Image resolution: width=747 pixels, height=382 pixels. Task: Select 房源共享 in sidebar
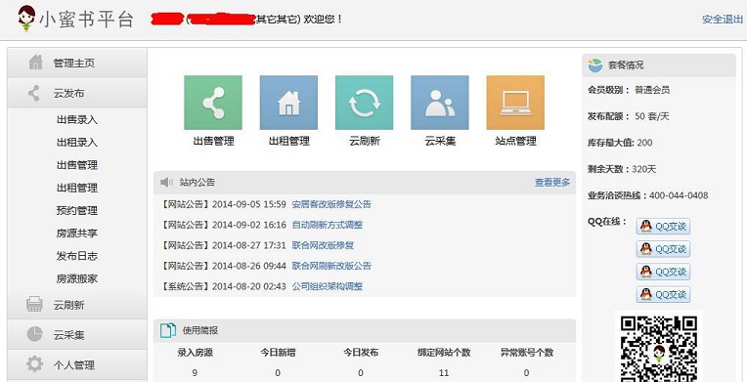coord(76,233)
